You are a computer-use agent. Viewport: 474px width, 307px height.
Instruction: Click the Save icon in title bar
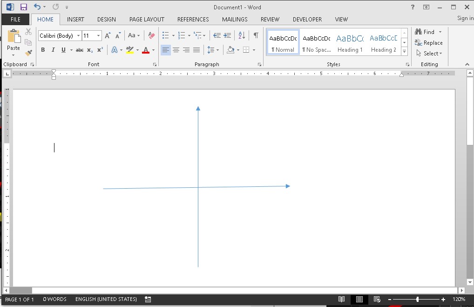coord(23,7)
